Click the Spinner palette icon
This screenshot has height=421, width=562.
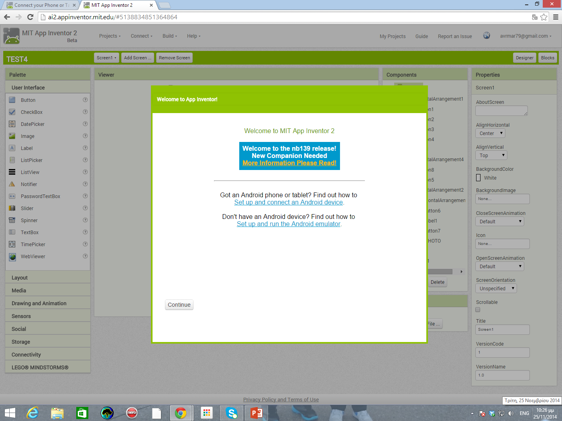(x=12, y=220)
